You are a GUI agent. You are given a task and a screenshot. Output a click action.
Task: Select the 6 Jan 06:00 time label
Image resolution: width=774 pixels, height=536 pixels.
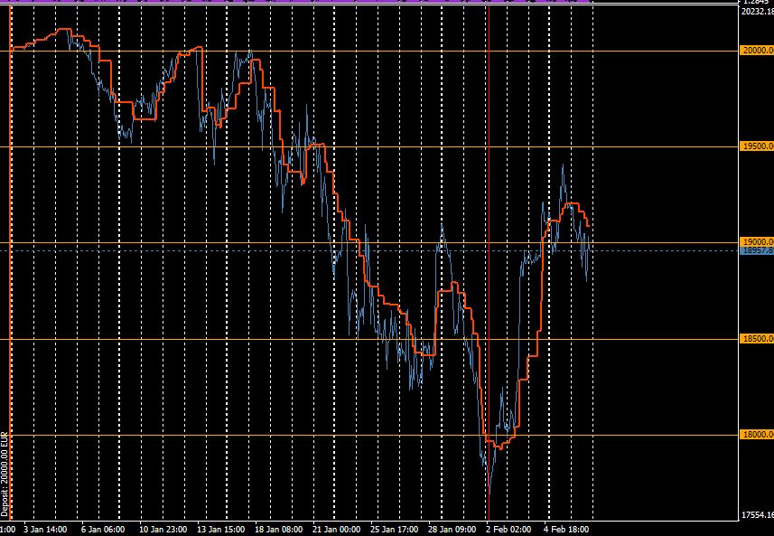click(102, 529)
